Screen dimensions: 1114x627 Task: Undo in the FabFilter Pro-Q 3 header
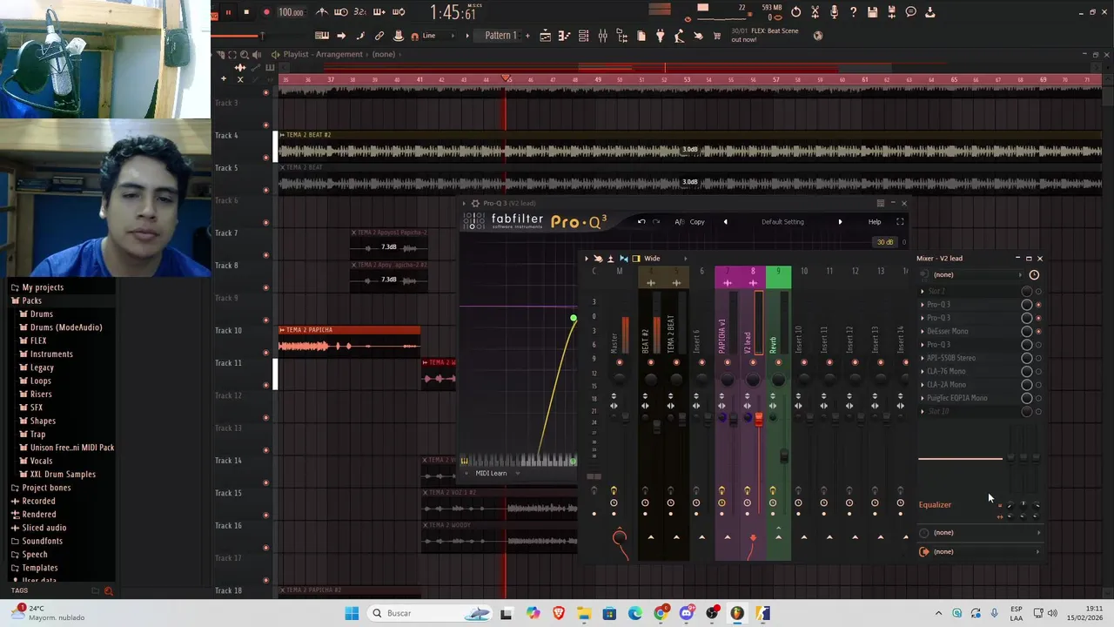(x=641, y=222)
